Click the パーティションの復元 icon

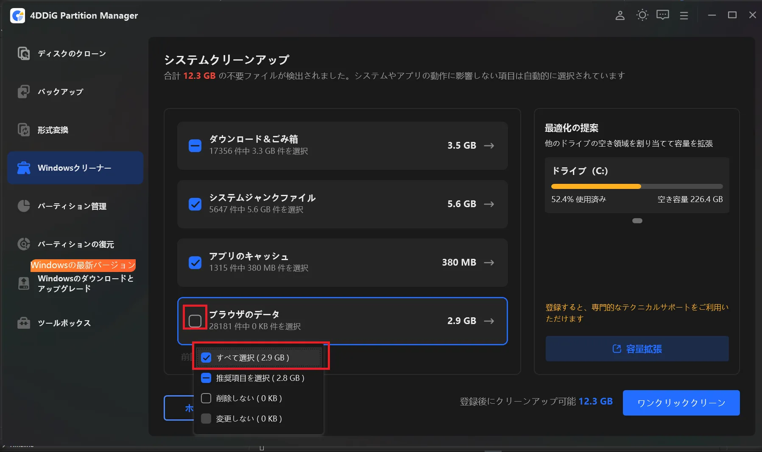[x=24, y=244]
